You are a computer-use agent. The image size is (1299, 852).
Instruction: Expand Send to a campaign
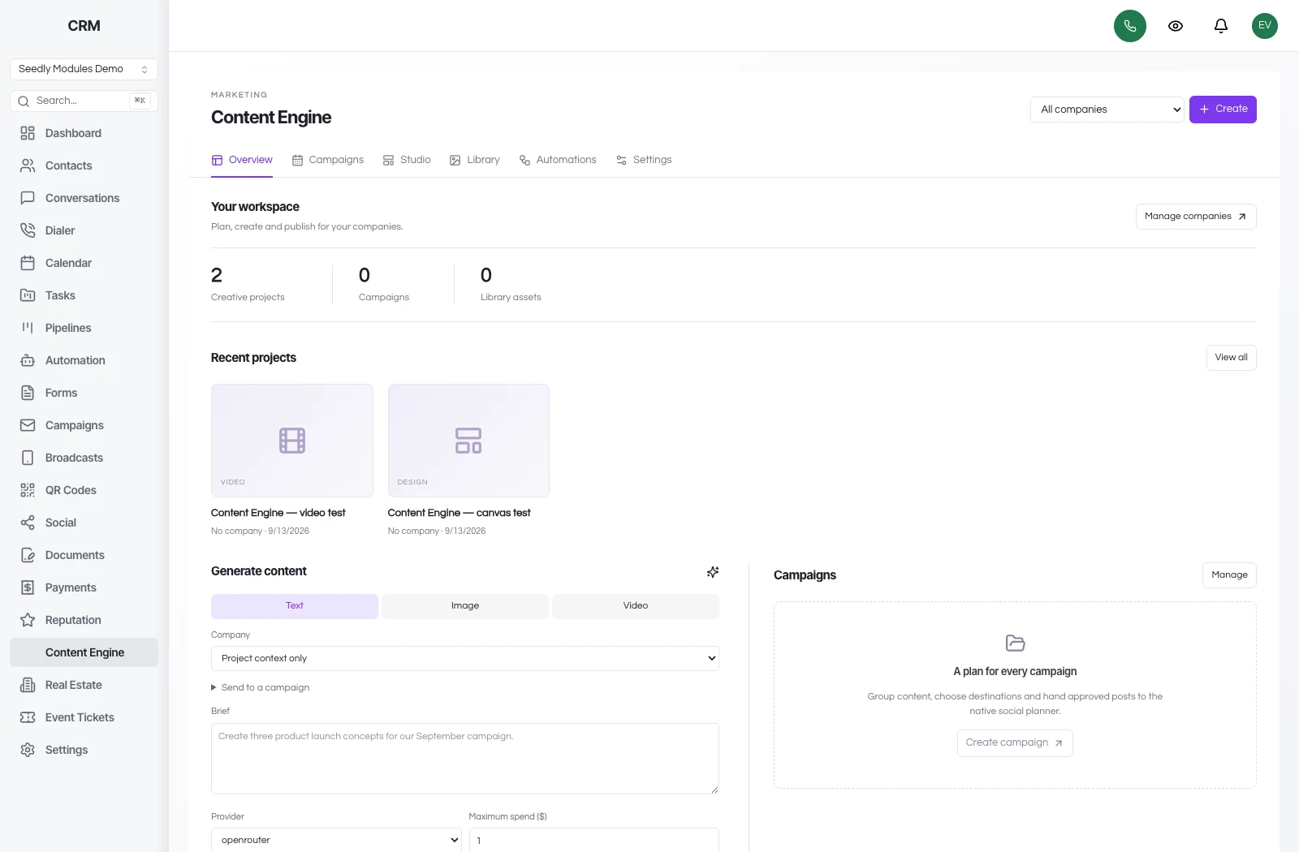pos(261,687)
